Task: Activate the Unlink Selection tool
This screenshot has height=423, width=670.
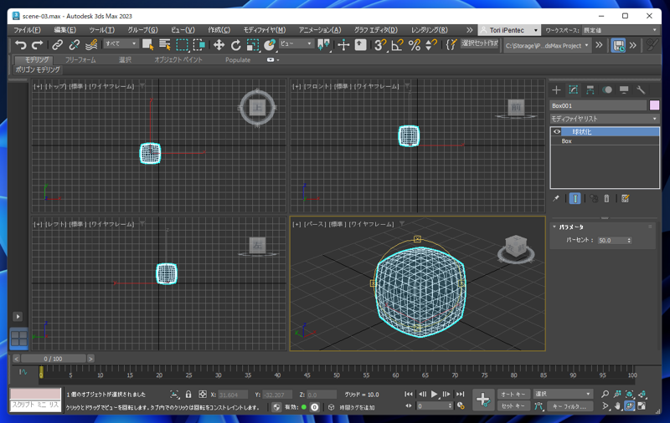Action: (x=75, y=45)
